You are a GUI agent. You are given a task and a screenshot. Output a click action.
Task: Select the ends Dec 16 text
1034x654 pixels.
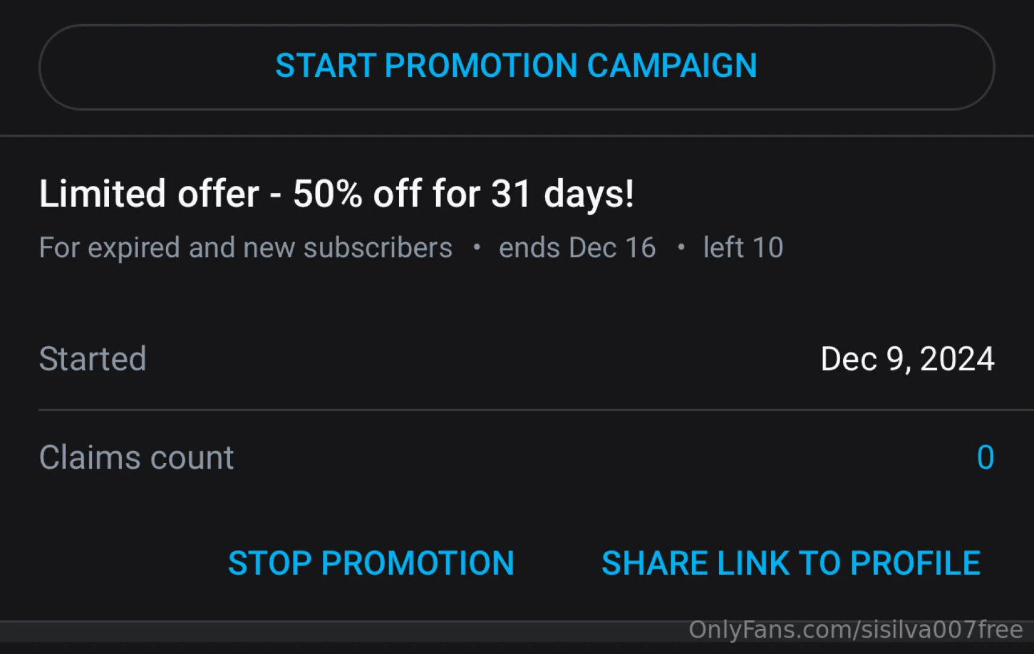point(577,247)
